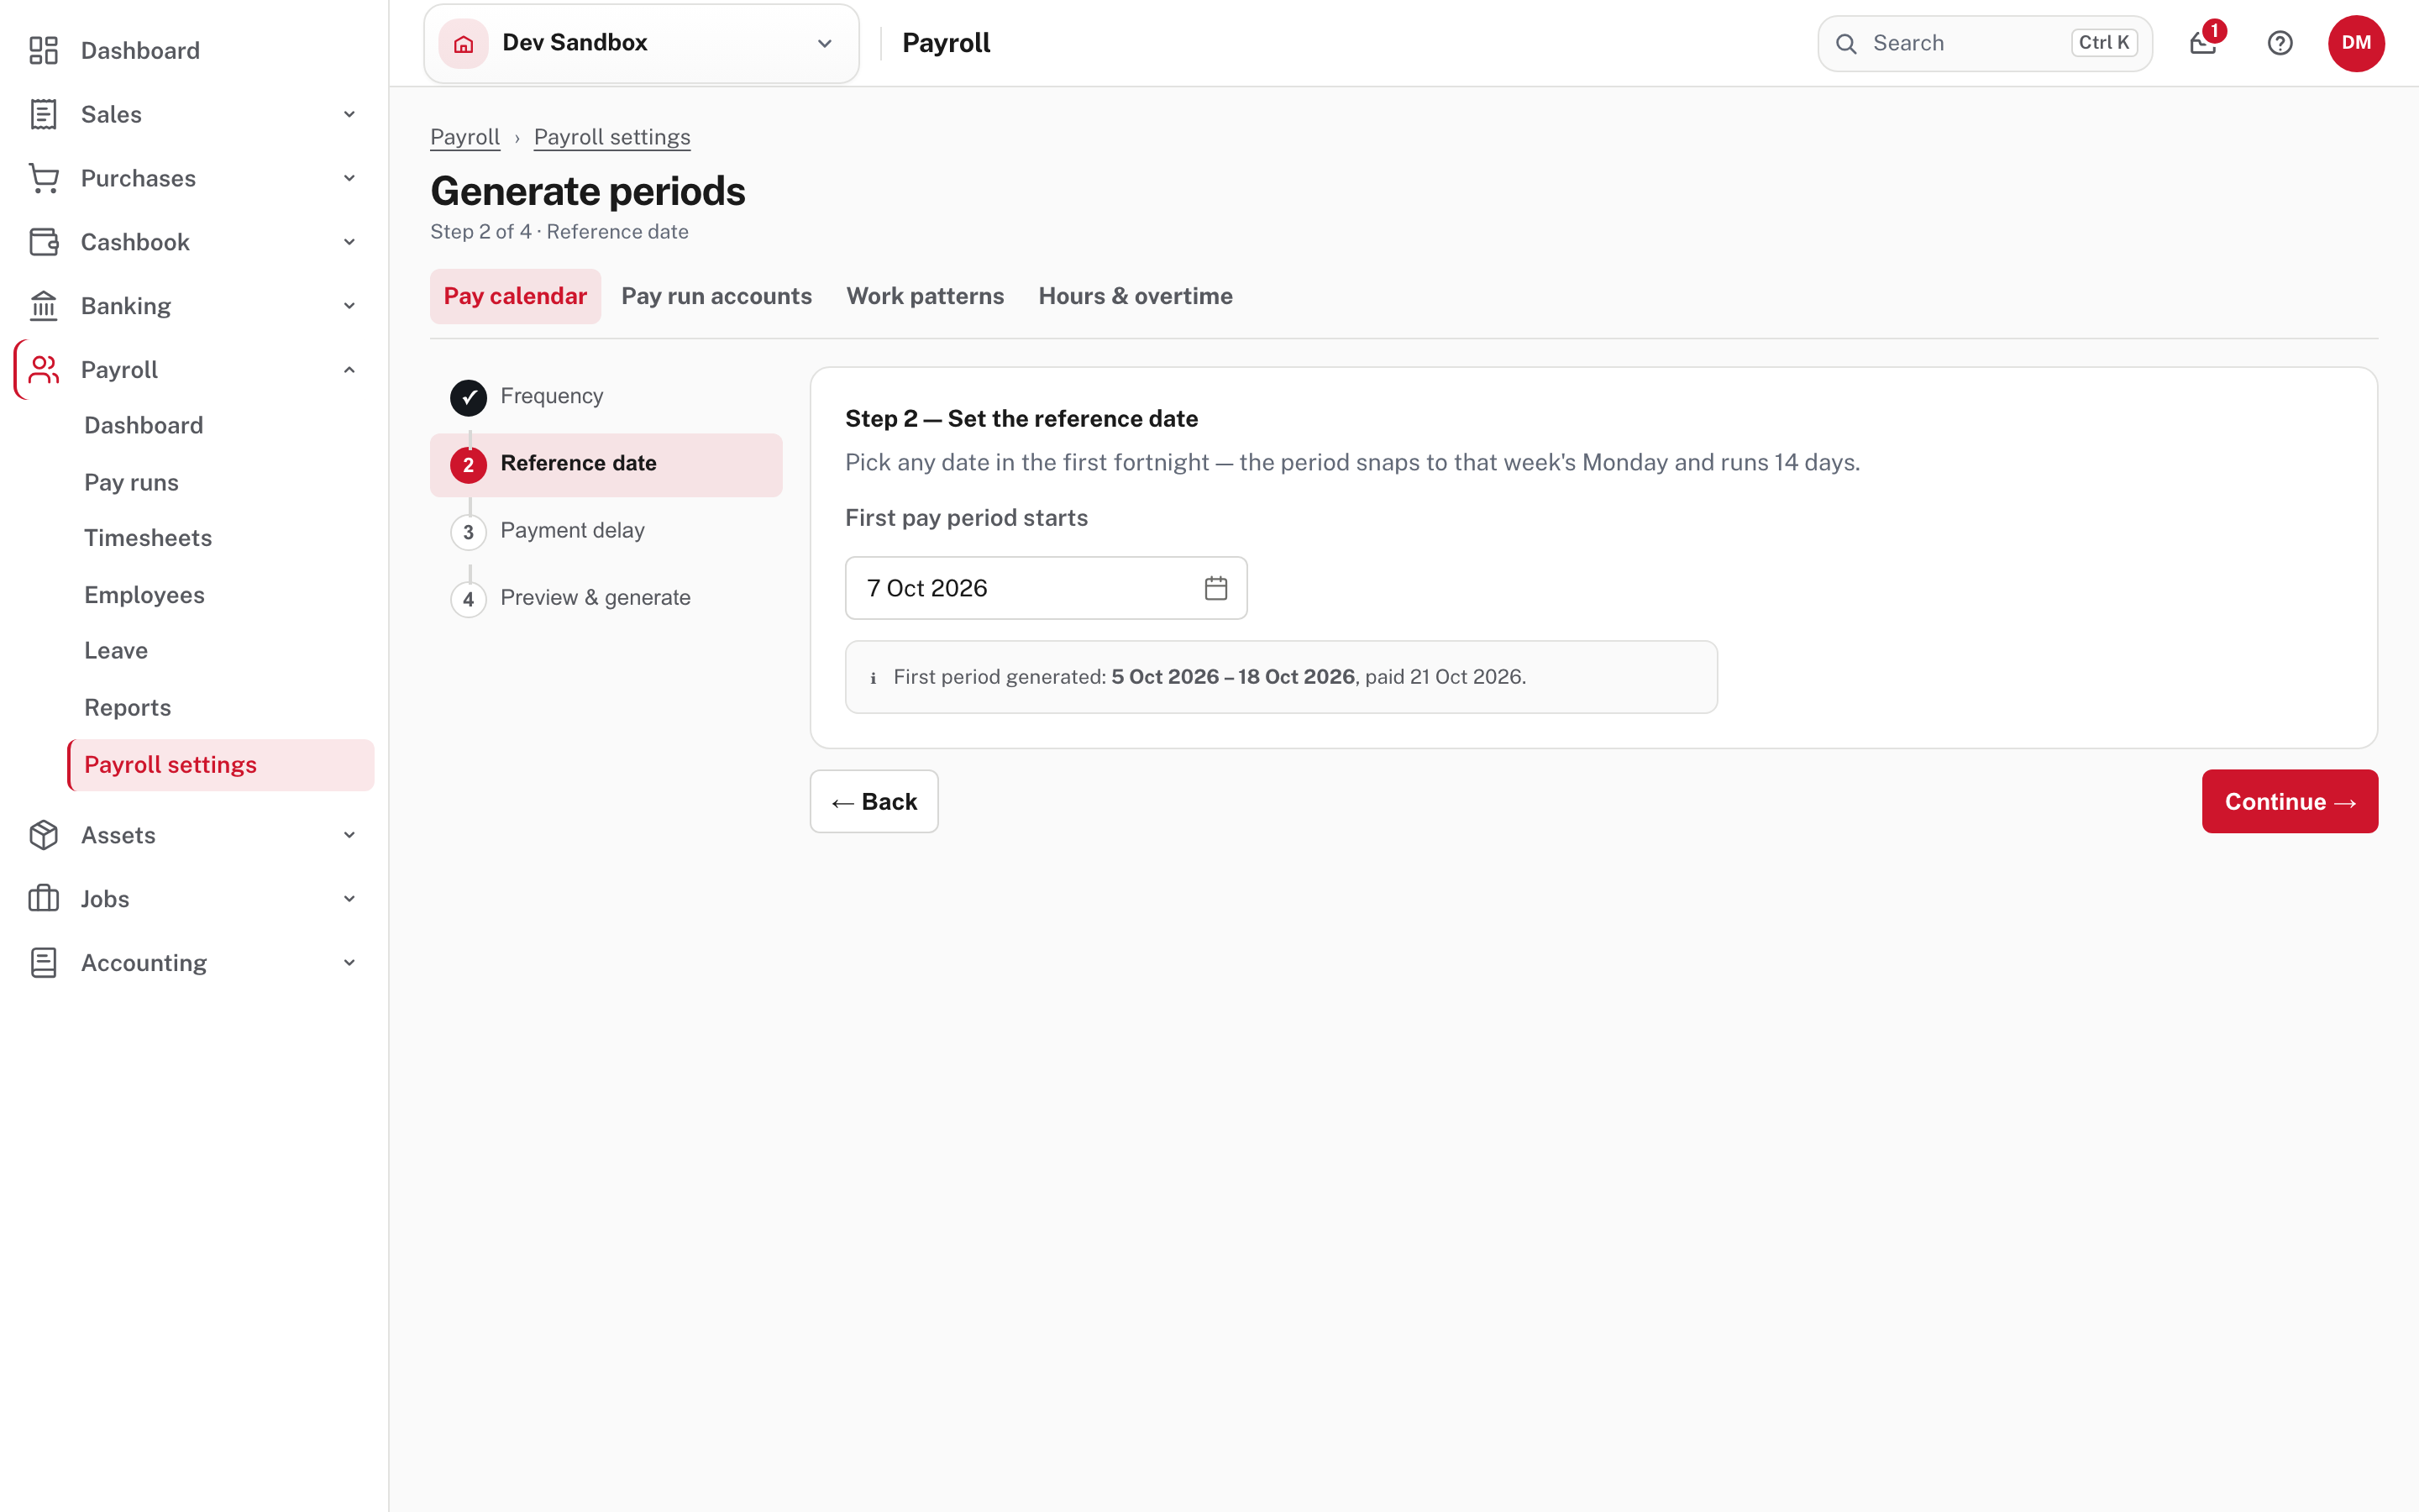
Task: Follow the Payroll breadcrumb link
Action: tap(464, 137)
